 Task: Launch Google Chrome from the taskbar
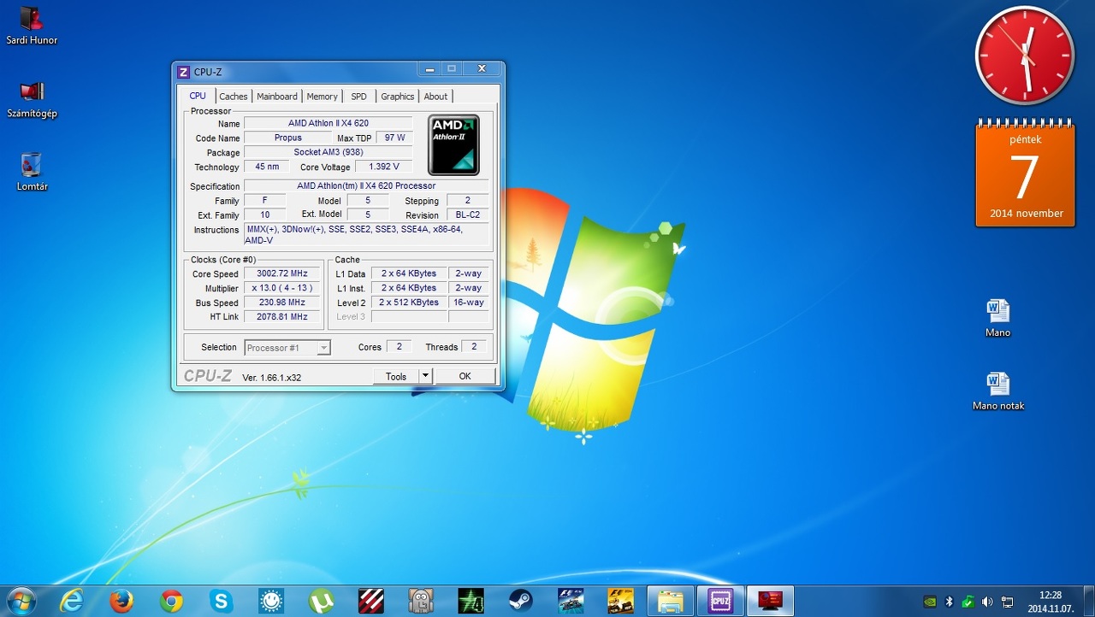(x=171, y=602)
